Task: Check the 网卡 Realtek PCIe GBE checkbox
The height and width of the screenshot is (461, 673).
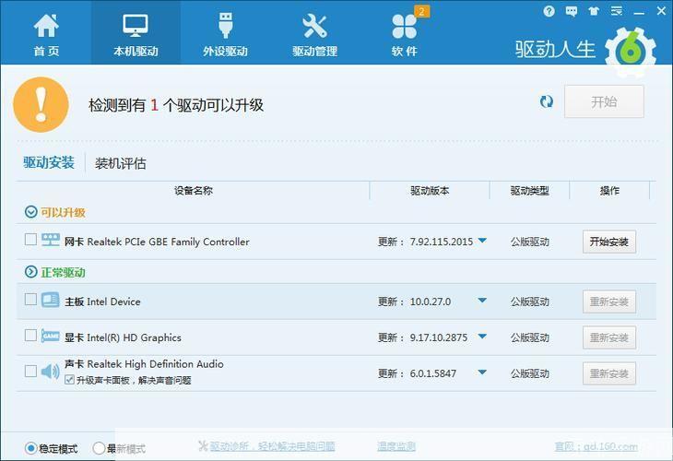Action: [x=30, y=239]
